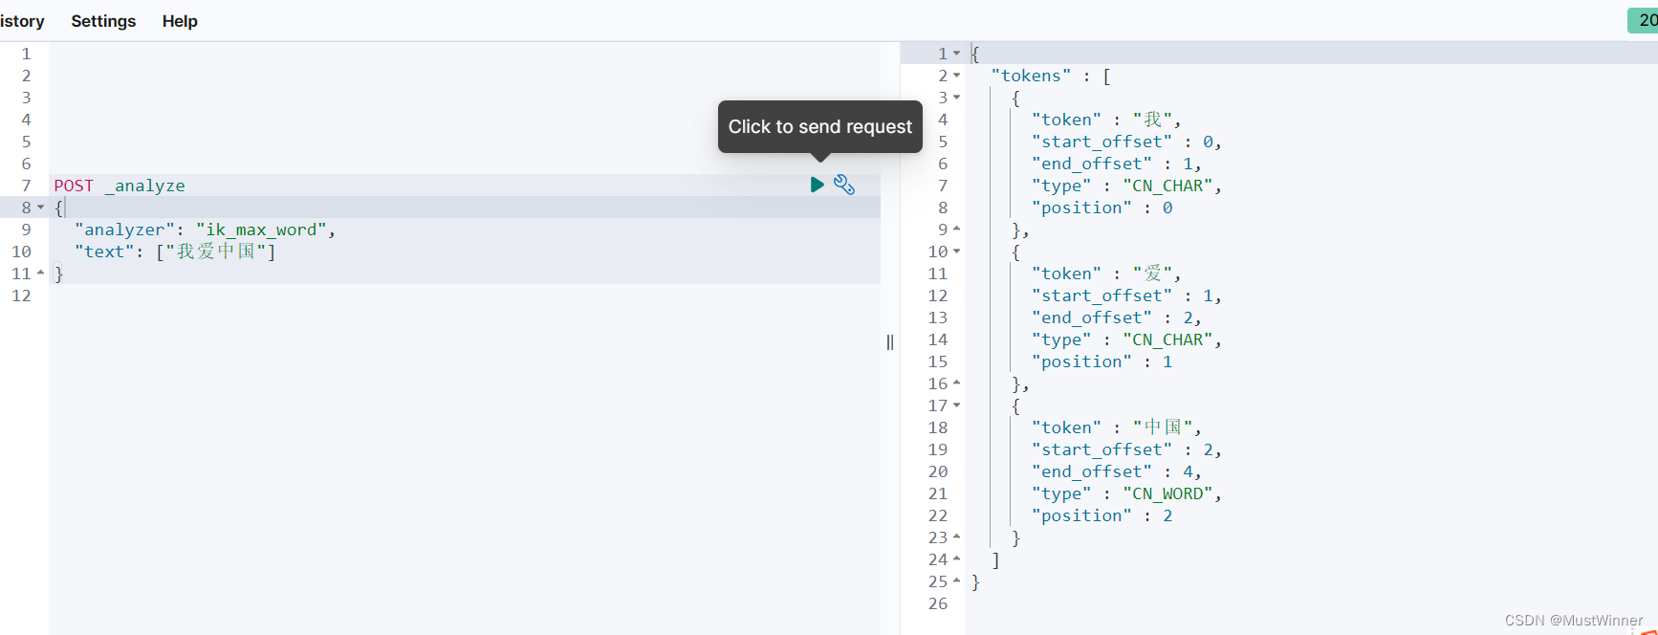Click "position" : 0 in response
1658x635 pixels.
[x=1102, y=208]
